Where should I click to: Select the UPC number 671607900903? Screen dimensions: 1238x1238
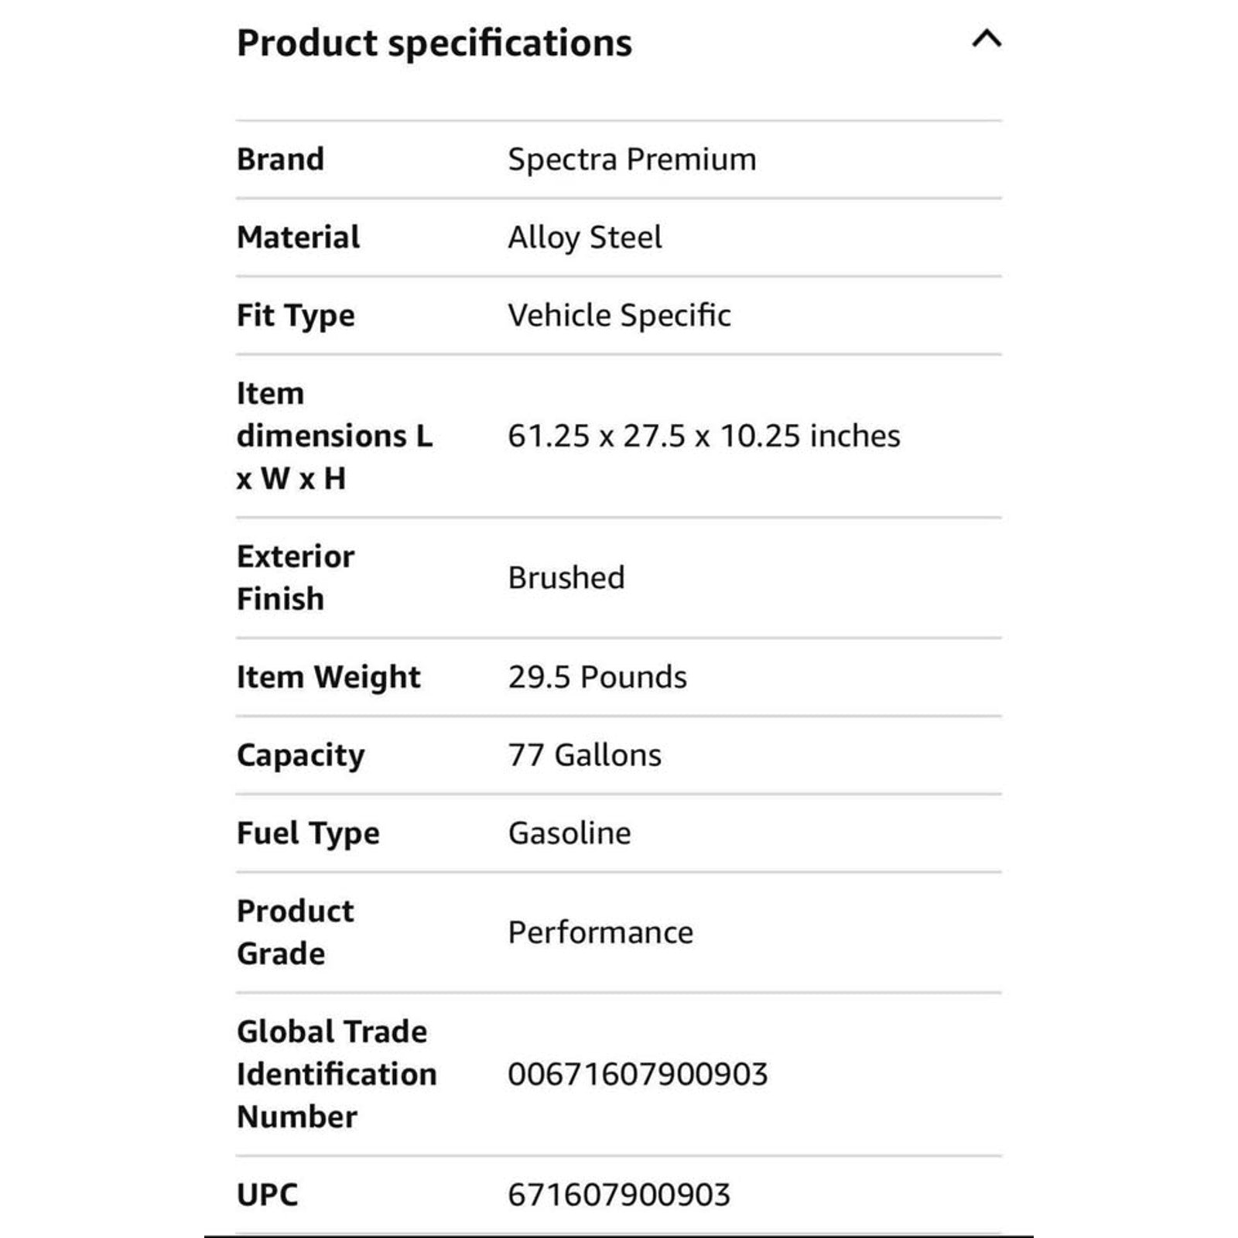click(619, 1195)
